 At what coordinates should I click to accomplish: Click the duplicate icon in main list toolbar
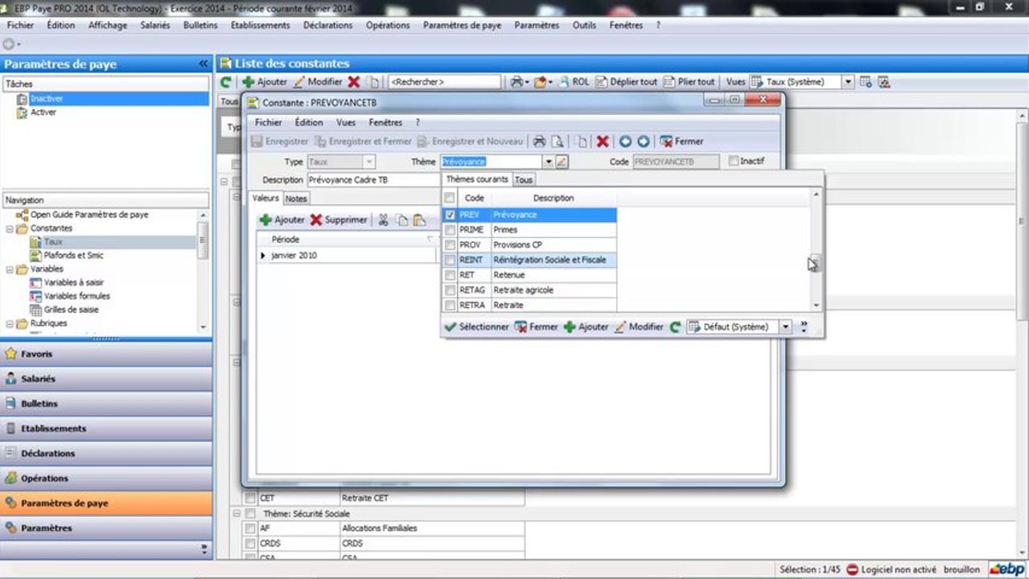tap(373, 82)
